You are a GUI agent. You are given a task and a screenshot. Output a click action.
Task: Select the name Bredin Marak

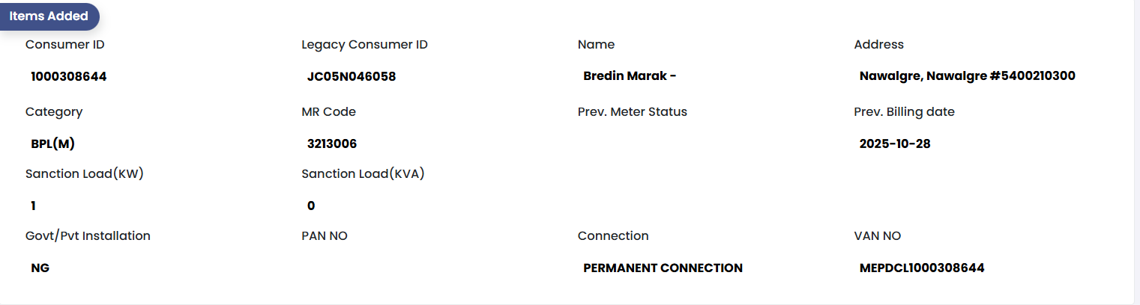tap(630, 76)
